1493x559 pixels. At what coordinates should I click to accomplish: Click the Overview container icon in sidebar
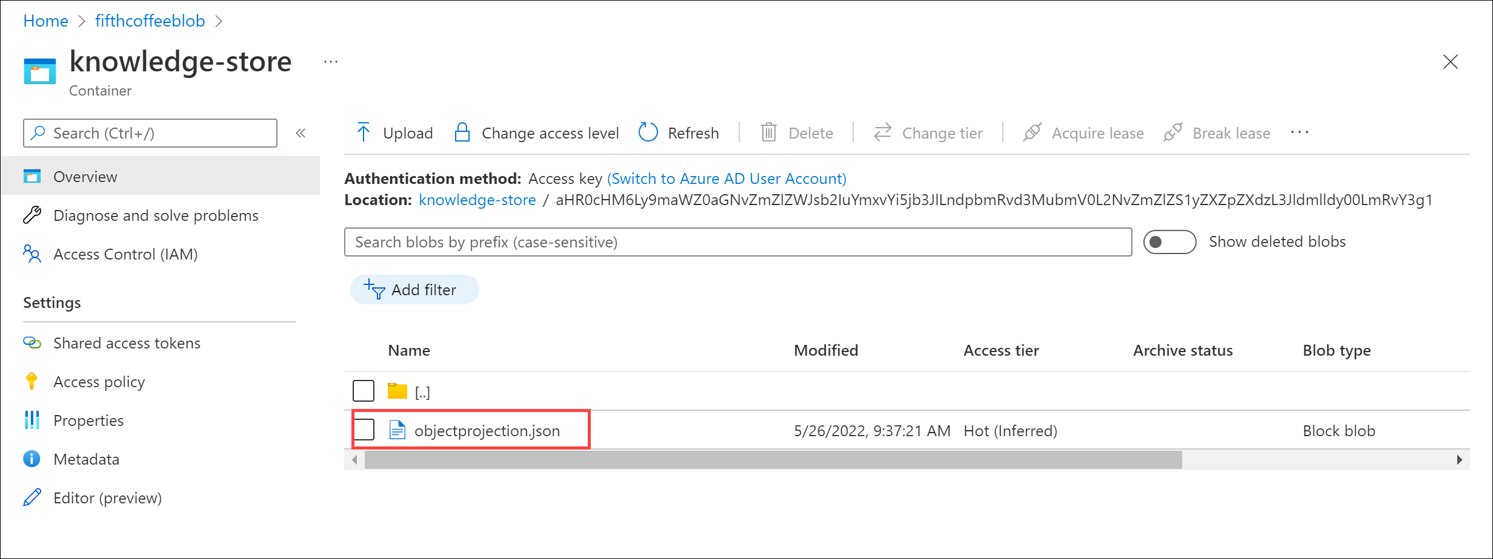pos(32,176)
